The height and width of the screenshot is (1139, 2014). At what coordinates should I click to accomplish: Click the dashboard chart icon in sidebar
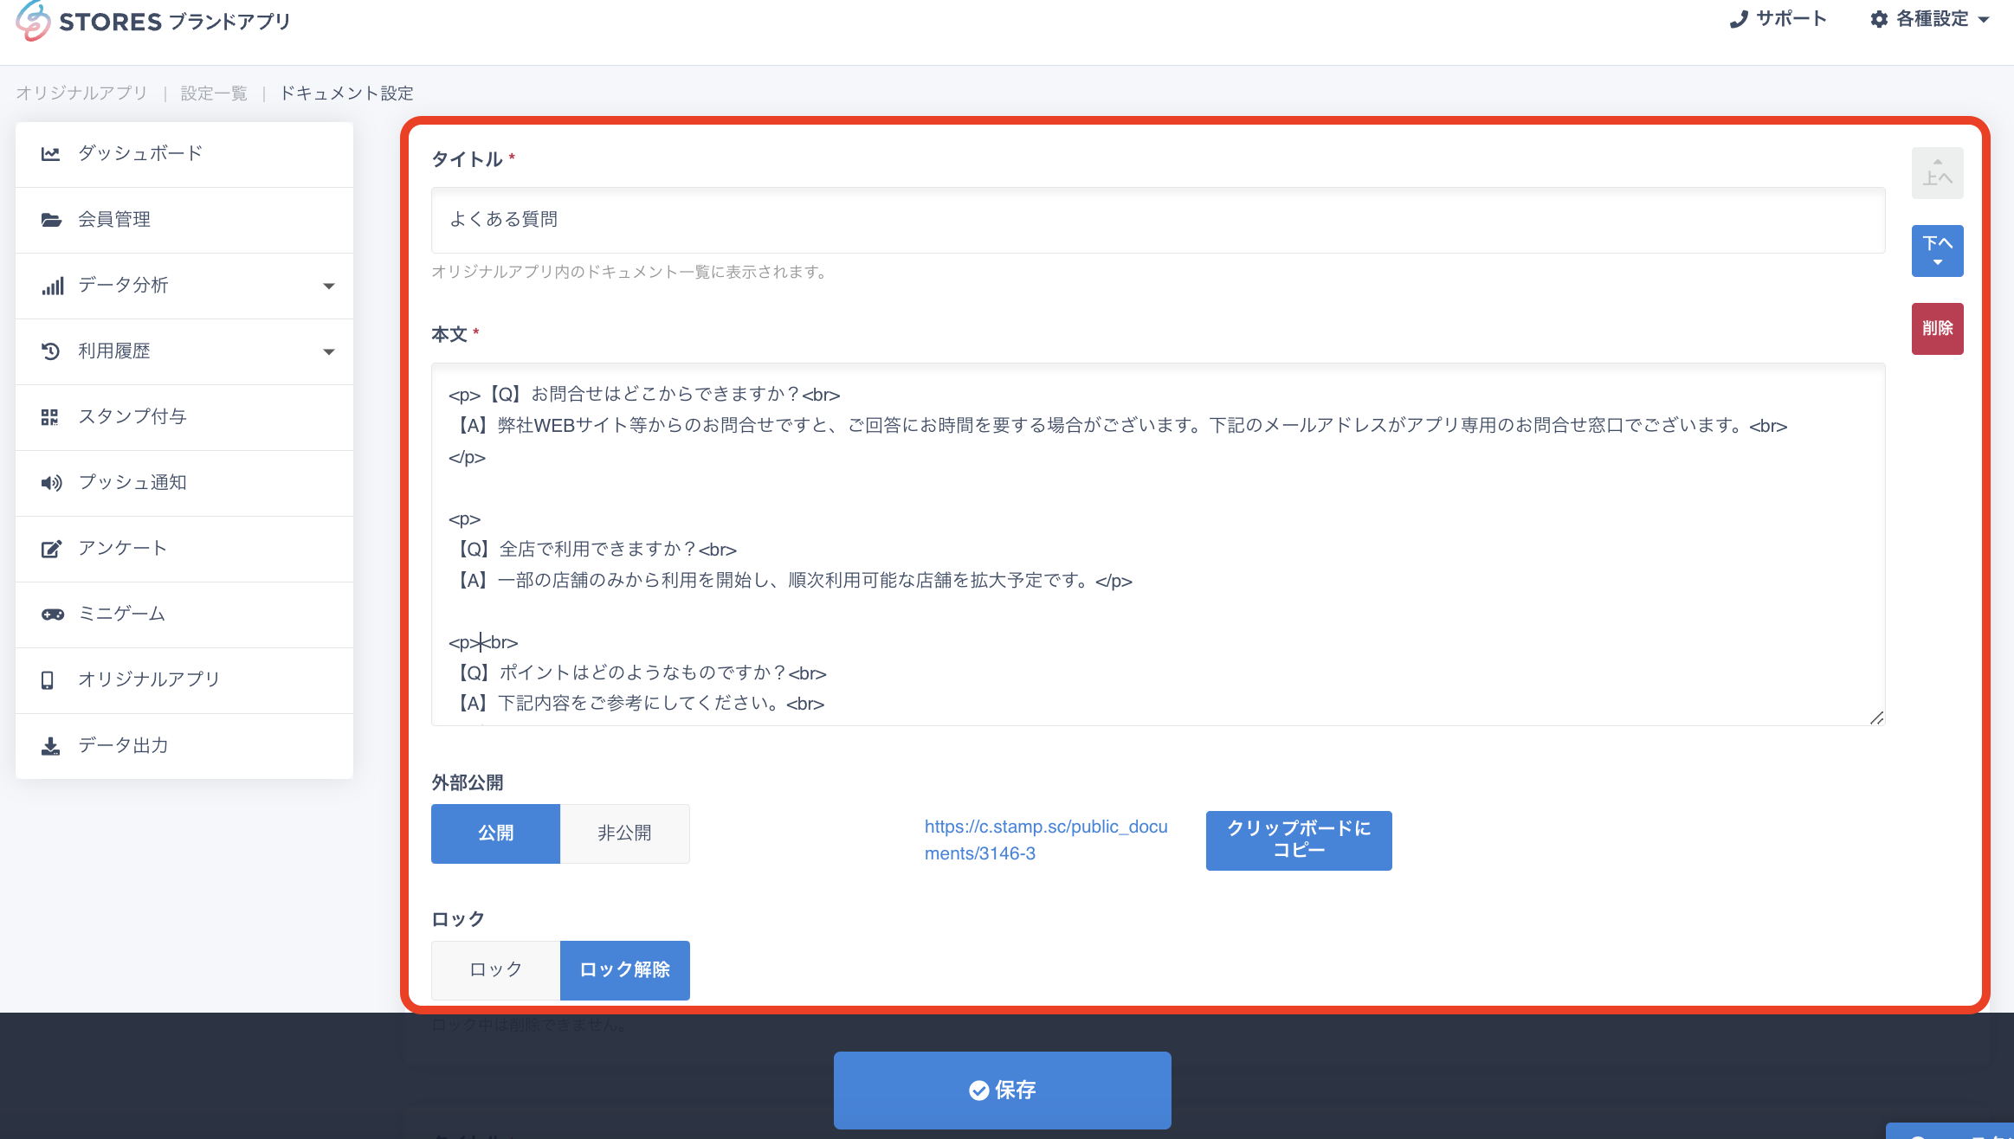50,154
